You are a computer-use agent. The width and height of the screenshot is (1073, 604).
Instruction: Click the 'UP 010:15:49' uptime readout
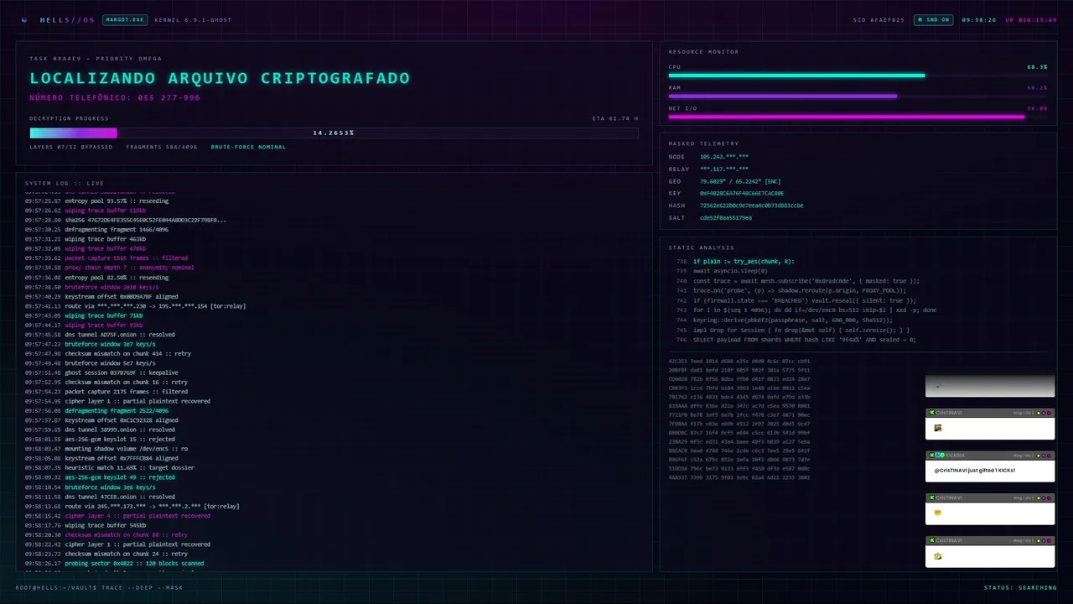tap(1031, 19)
